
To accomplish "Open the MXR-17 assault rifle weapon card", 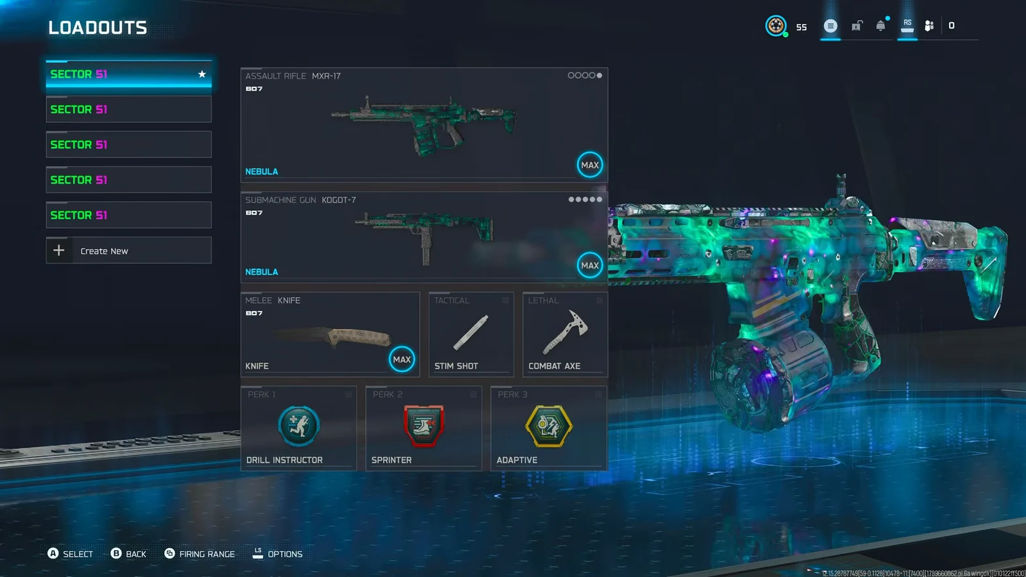I will 424,125.
